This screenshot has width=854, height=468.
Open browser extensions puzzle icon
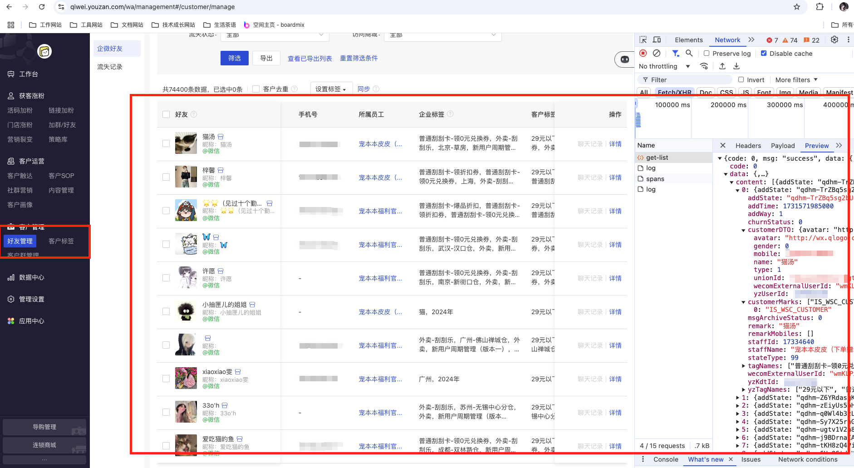pos(820,7)
